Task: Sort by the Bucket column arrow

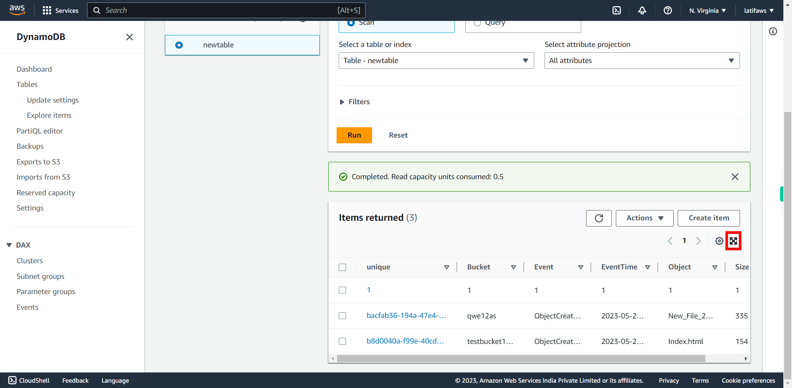Action: (x=514, y=267)
